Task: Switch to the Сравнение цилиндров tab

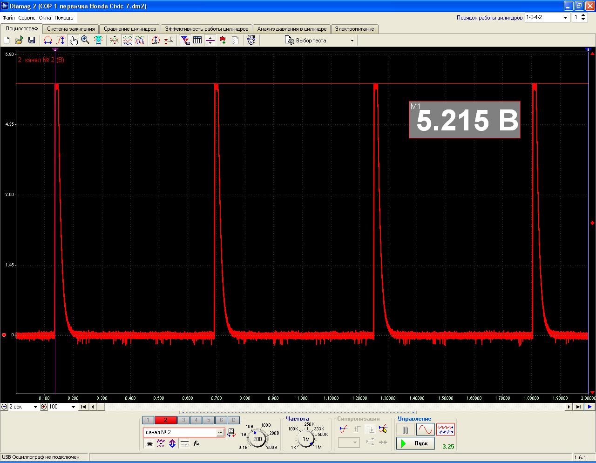Action: tap(130, 29)
